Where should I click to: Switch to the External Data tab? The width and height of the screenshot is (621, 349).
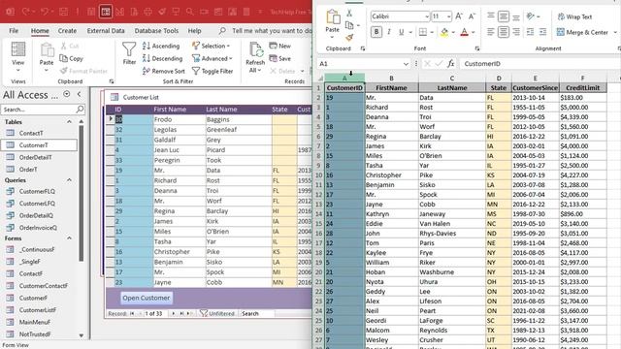[106, 30]
